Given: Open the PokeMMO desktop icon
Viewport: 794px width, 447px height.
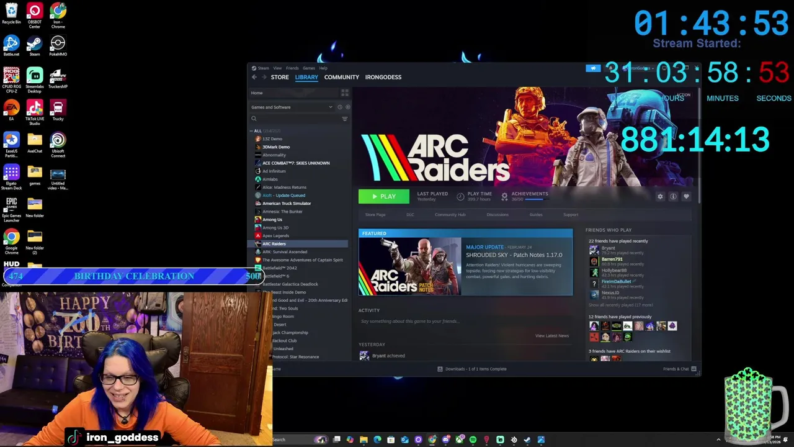Looking at the screenshot, I should pos(58,46).
